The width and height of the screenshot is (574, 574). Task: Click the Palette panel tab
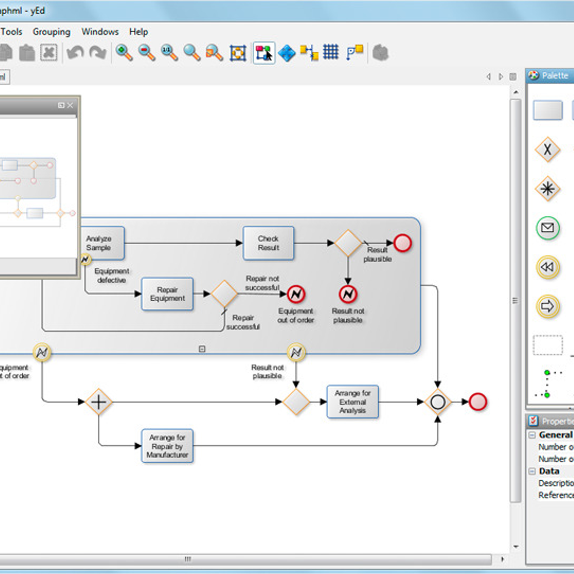[551, 76]
